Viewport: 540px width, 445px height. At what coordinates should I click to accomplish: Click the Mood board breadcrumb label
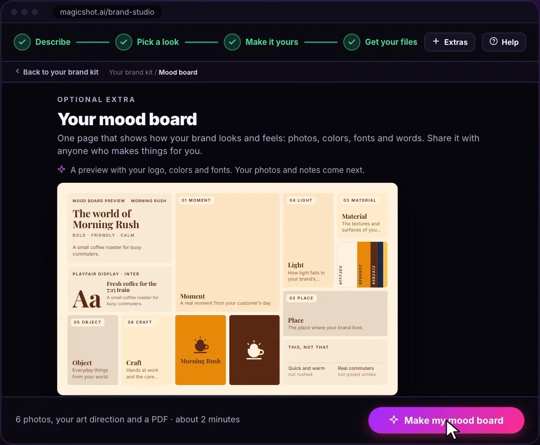click(178, 72)
